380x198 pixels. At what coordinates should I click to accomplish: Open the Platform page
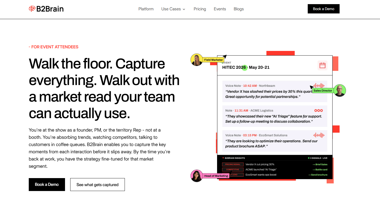tap(146, 9)
